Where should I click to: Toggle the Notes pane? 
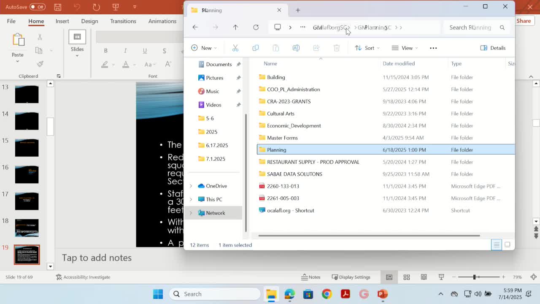pyautogui.click(x=310, y=277)
